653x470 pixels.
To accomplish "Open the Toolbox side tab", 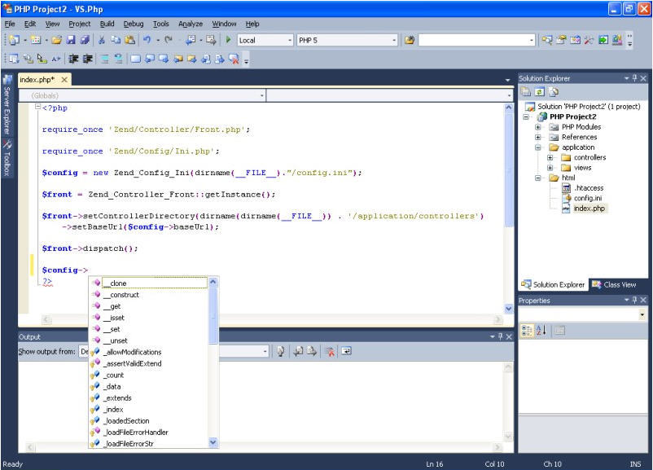I will 7,158.
